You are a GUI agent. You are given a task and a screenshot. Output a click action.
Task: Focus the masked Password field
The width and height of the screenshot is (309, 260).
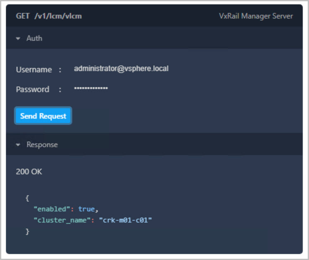tap(91, 89)
